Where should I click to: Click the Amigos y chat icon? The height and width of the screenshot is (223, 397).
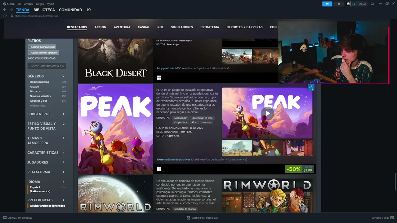click(x=392, y=218)
